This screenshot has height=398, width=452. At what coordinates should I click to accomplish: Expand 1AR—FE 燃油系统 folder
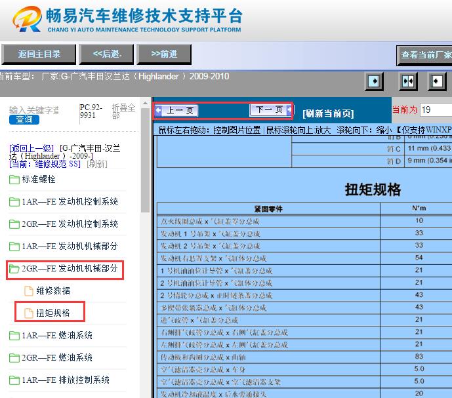click(x=51, y=335)
